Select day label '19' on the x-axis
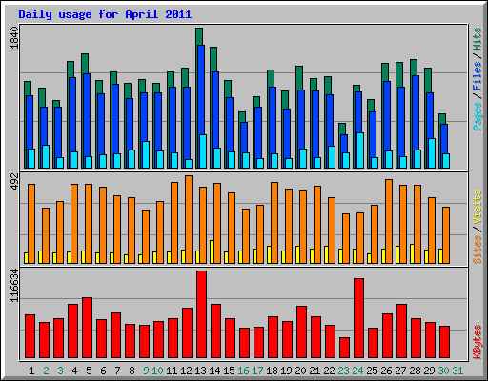This screenshot has height=381, width=488. click(286, 371)
